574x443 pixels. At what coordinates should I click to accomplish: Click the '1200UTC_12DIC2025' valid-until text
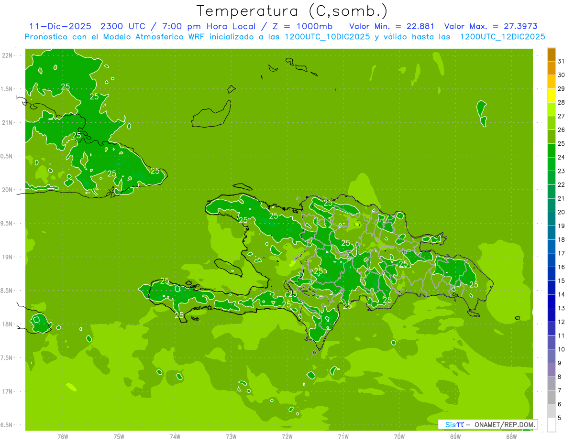coord(502,37)
